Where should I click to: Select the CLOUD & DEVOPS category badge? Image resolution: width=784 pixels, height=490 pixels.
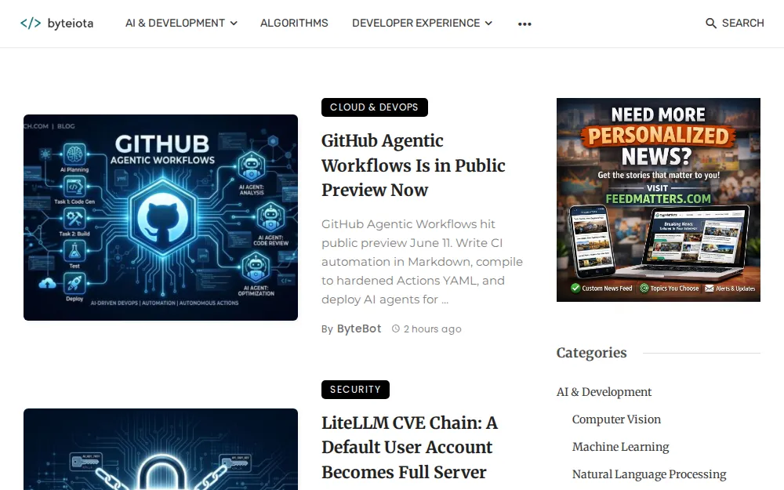(x=375, y=107)
